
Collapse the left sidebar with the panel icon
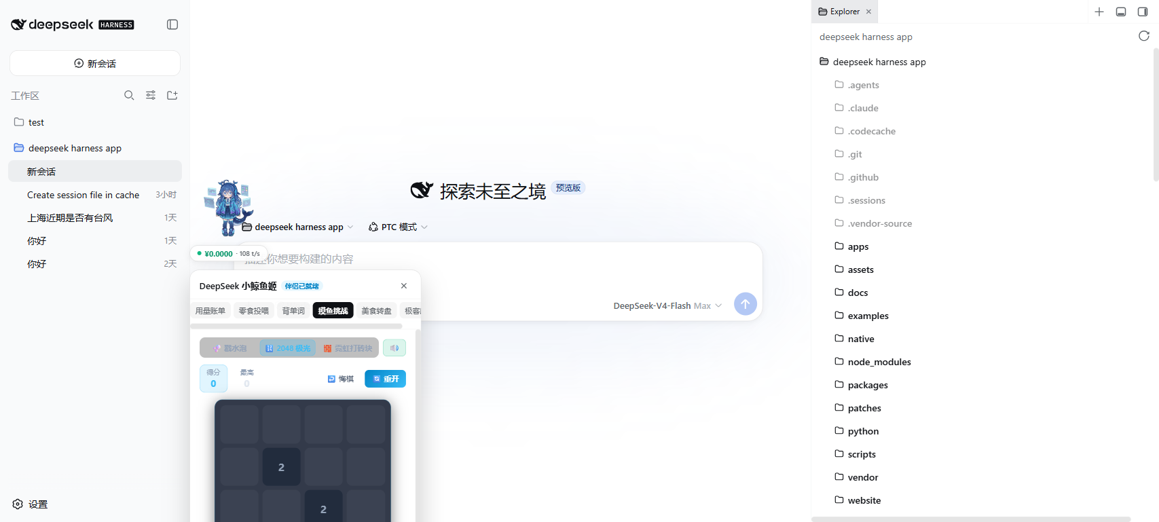(x=172, y=24)
